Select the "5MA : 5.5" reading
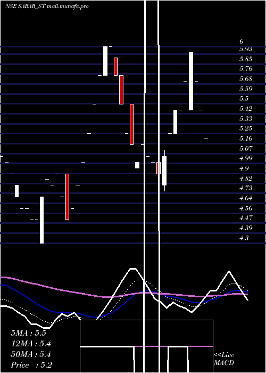This screenshot has height=373, width=266. click(x=28, y=333)
